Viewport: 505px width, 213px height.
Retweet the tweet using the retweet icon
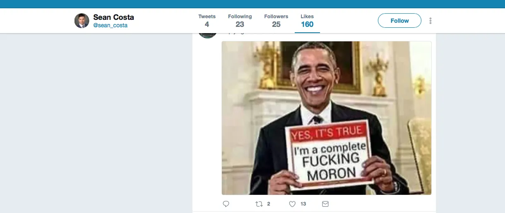259,204
